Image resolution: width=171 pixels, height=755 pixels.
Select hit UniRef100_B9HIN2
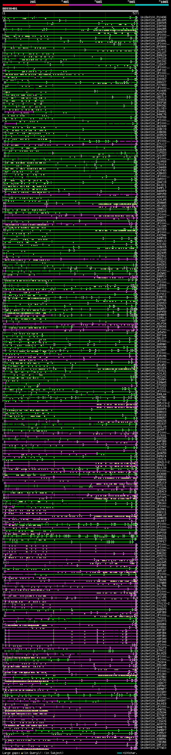pyautogui.click(x=153, y=106)
